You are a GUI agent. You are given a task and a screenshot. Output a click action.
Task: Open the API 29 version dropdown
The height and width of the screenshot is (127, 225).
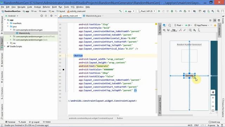coord(188,25)
